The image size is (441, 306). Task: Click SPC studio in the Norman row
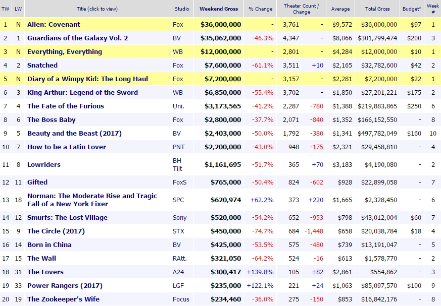(178, 200)
